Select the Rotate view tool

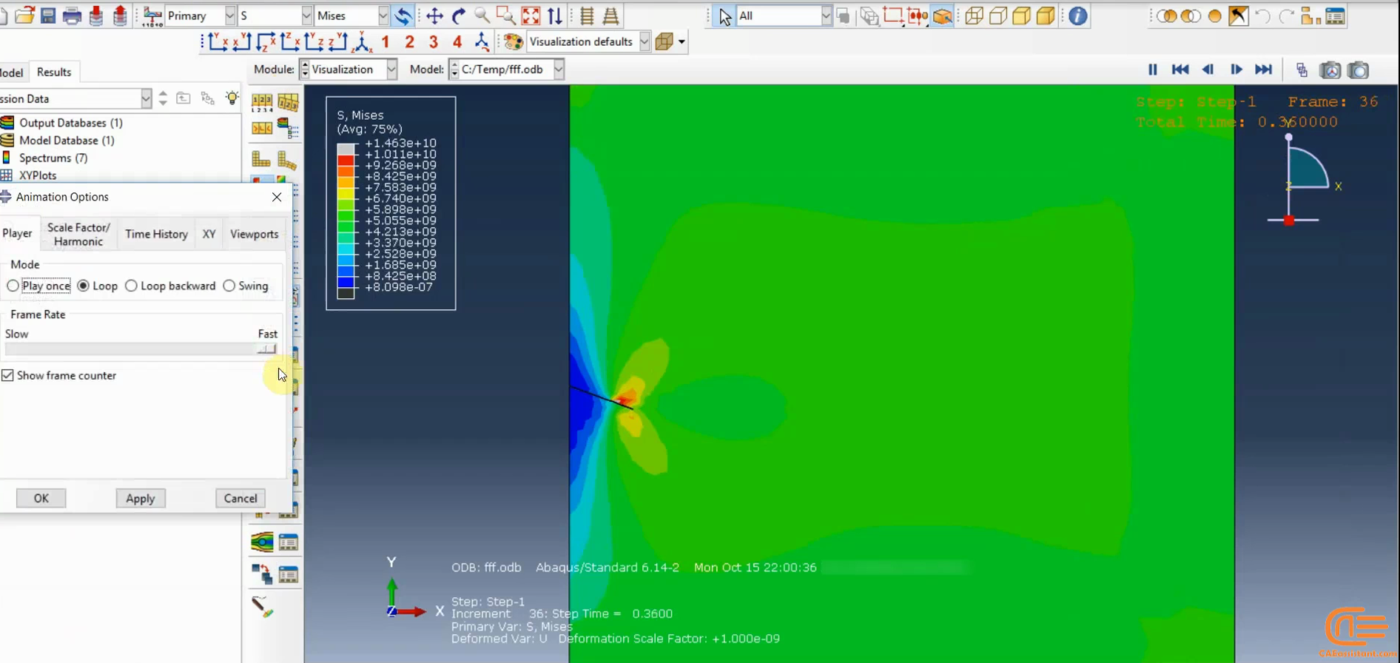[x=459, y=16]
